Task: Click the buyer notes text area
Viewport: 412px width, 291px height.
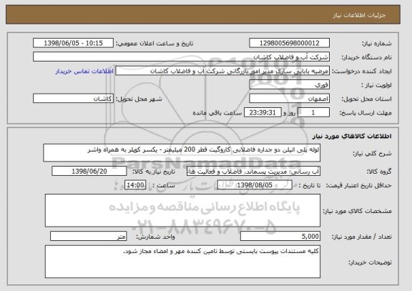Action: (x=182, y=262)
